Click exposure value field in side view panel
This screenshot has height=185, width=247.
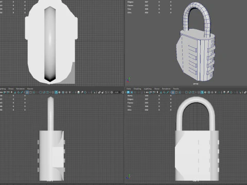[117, 92]
